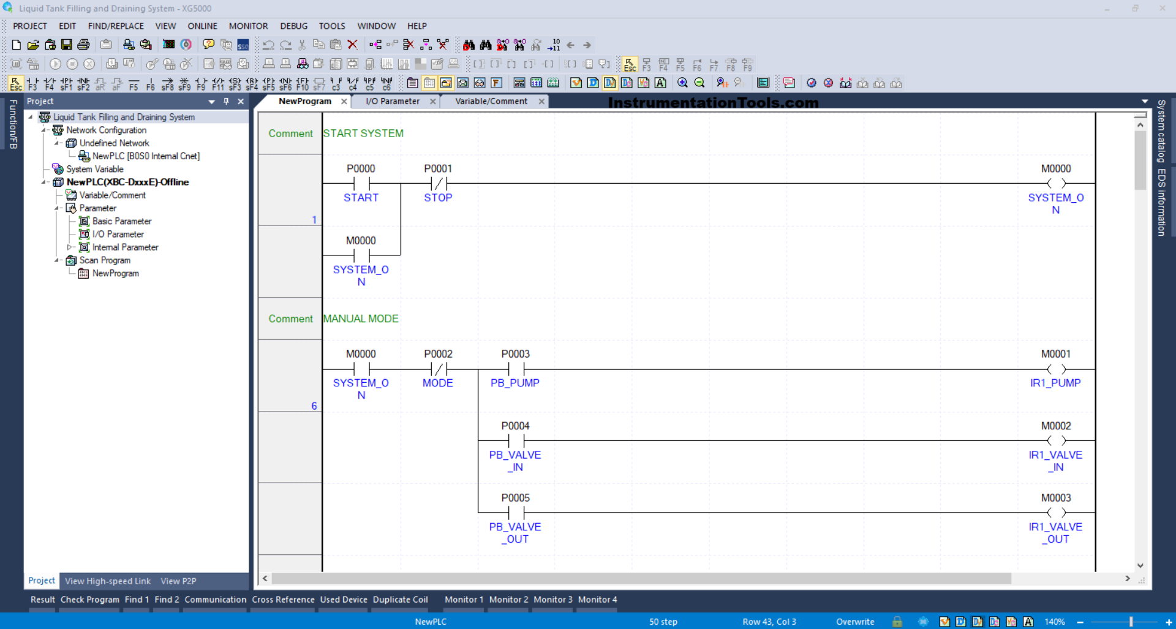
Task: Insert an output coil with F9 tool
Action: pos(201,83)
